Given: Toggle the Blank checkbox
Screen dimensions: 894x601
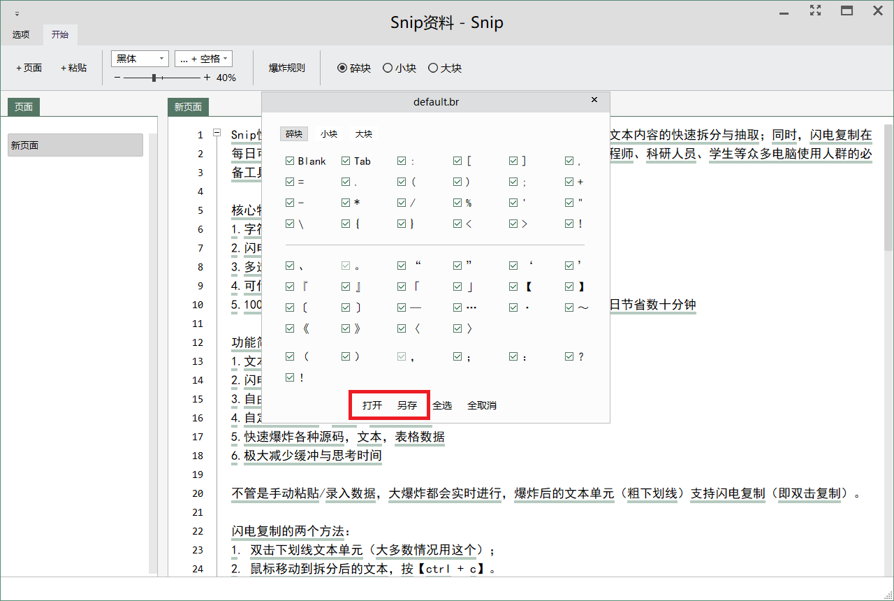Looking at the screenshot, I should tap(290, 161).
